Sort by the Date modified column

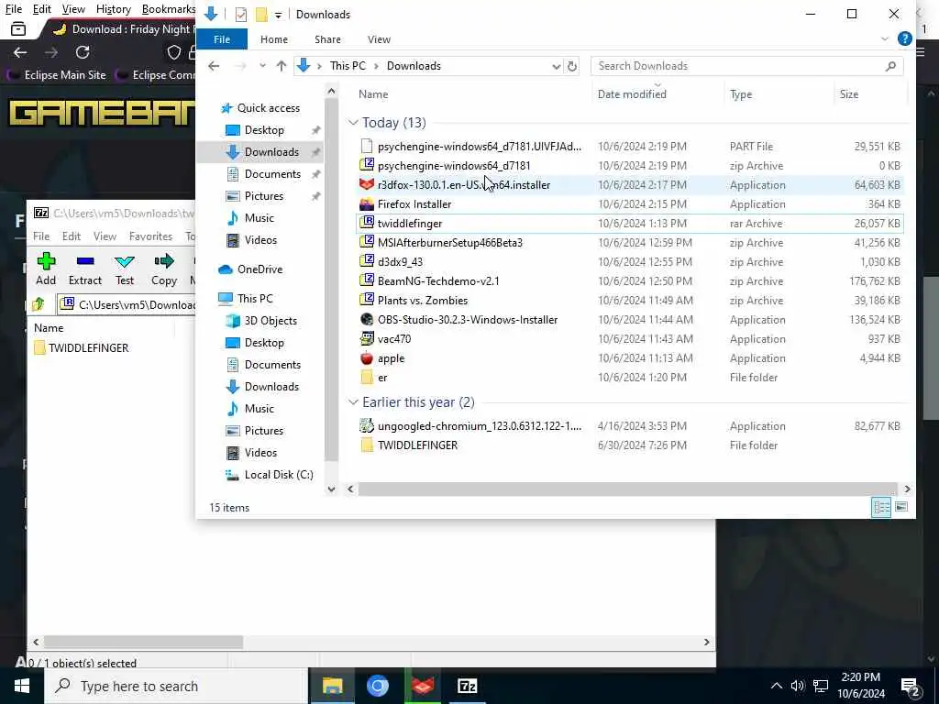click(632, 94)
